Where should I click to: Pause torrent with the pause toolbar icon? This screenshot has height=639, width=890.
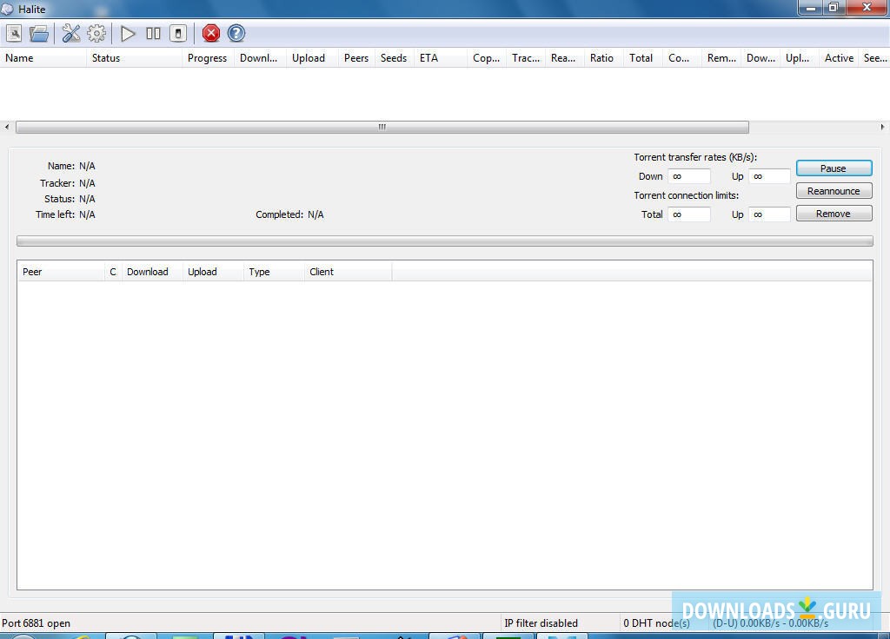[153, 33]
